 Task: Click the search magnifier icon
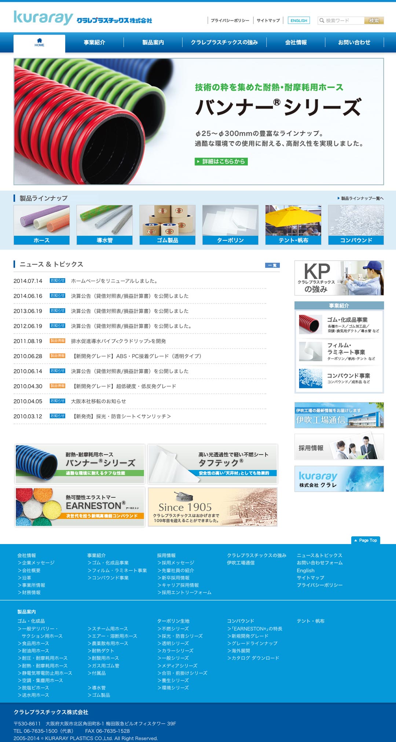click(x=322, y=21)
